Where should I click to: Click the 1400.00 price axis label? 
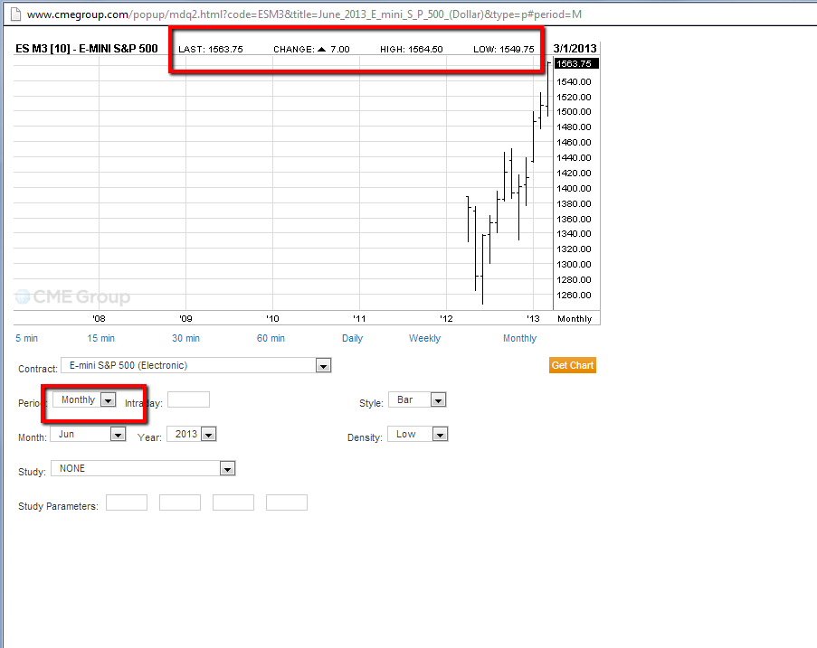click(x=574, y=188)
